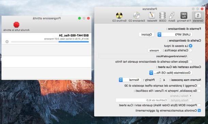Open the Priority dropdown set to Normal

pos(130,80)
